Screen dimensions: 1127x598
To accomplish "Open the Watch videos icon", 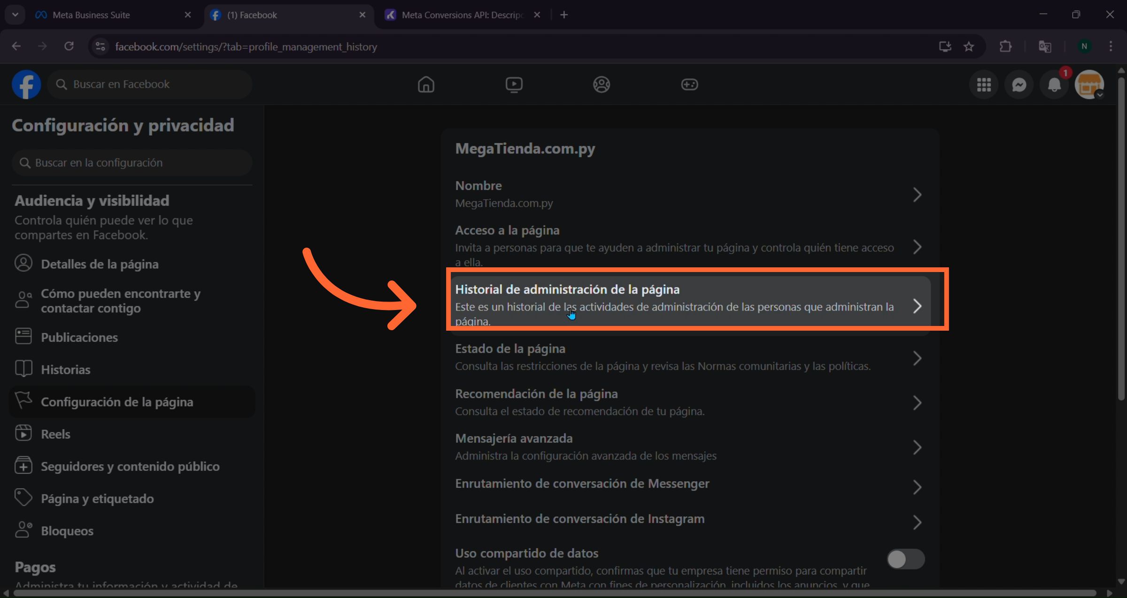I will (514, 84).
